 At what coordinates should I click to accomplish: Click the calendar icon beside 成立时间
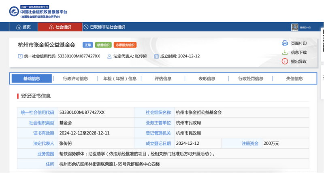[x=156, y=56]
